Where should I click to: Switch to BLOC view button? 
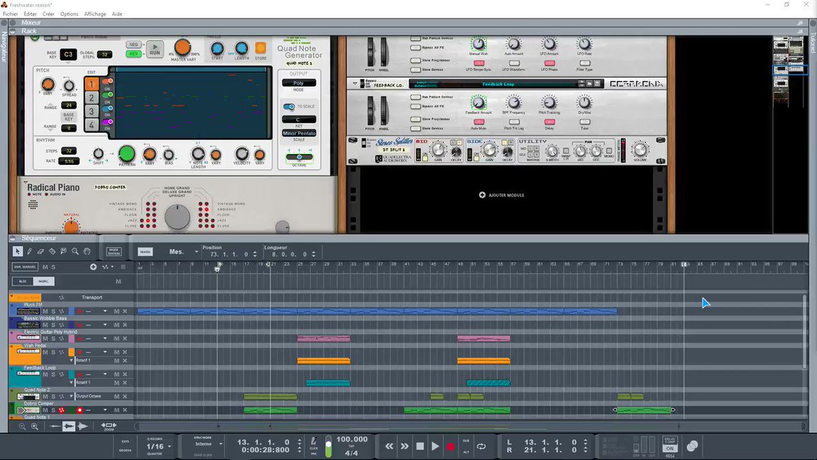[23, 281]
